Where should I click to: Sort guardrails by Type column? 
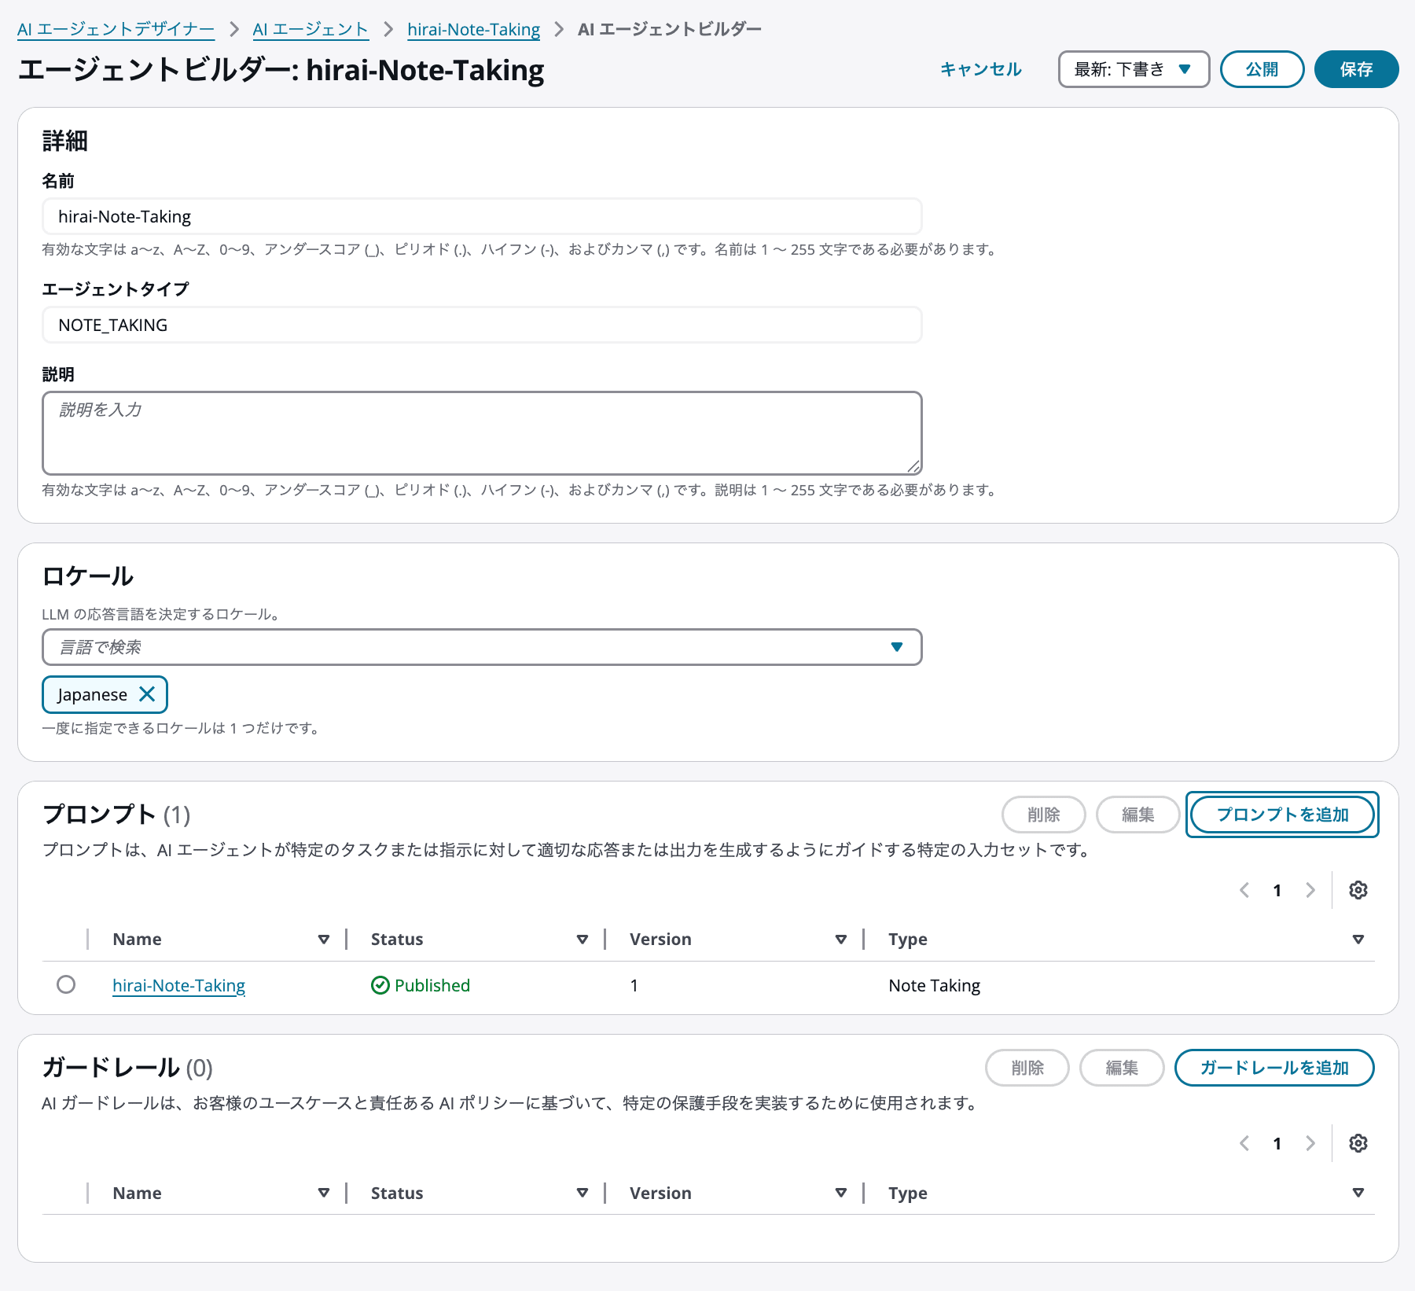coord(1358,1192)
